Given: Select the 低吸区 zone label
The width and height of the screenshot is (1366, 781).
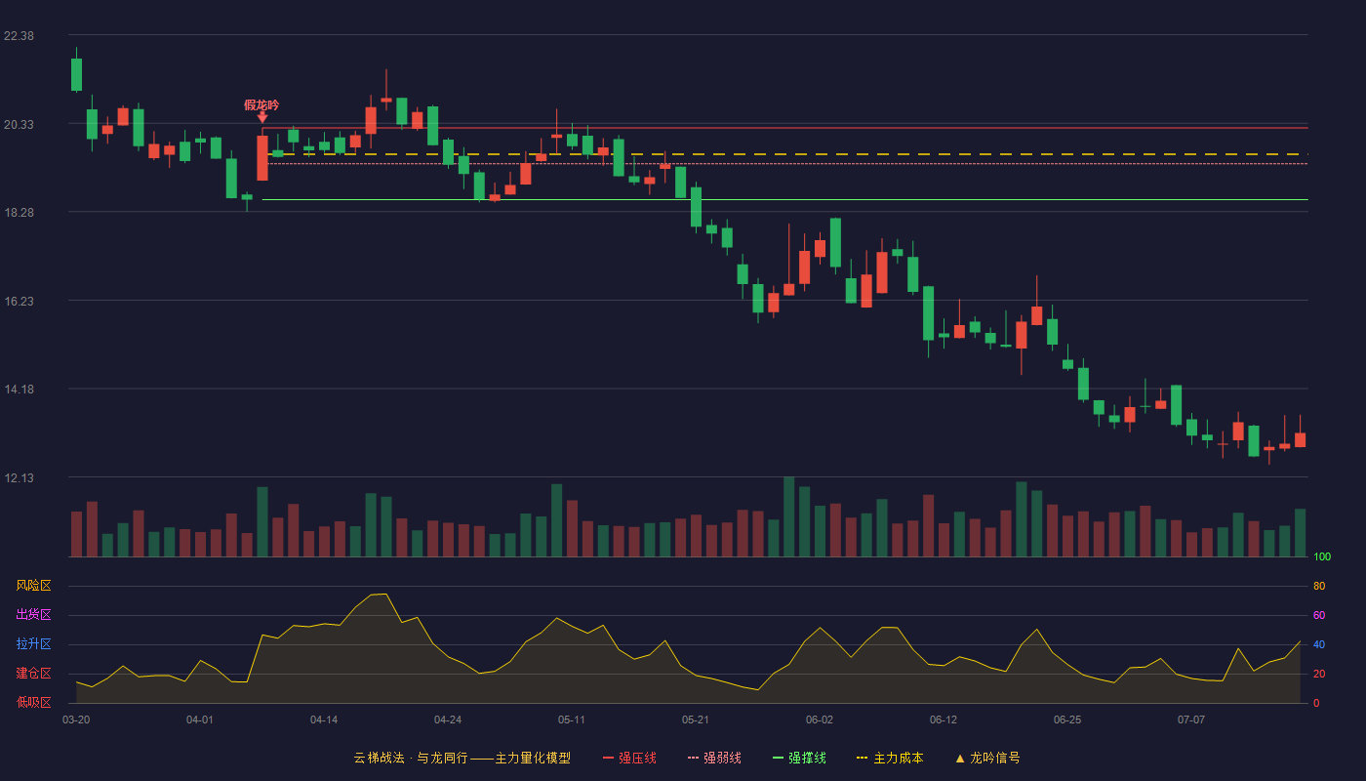Looking at the screenshot, I should [33, 702].
